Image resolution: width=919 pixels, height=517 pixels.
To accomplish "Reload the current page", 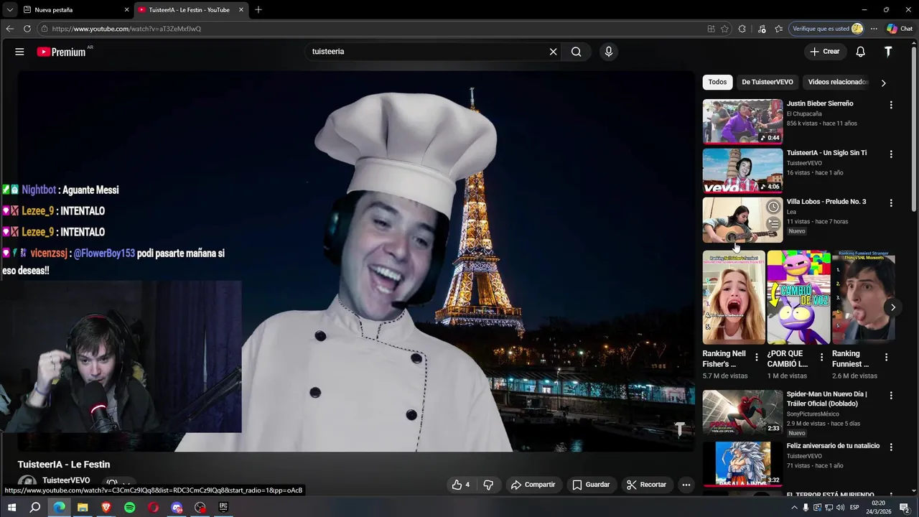I will [27, 29].
